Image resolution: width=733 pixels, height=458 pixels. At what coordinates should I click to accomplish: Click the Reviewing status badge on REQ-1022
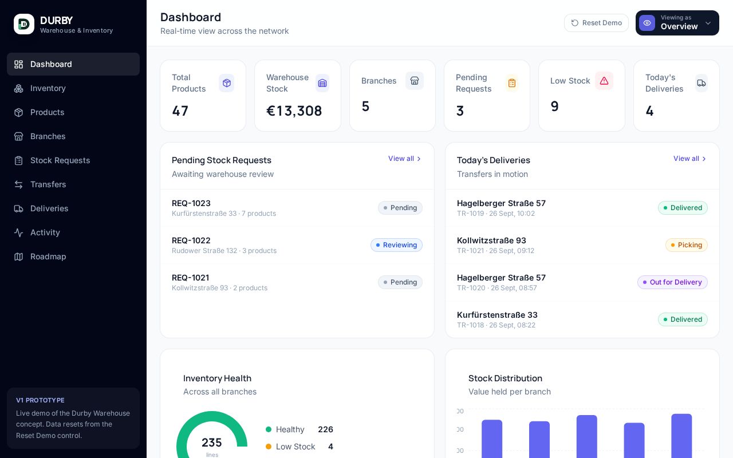click(x=396, y=245)
